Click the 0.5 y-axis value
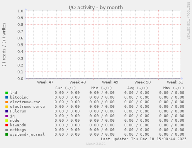 pyautogui.click(x=20, y=45)
